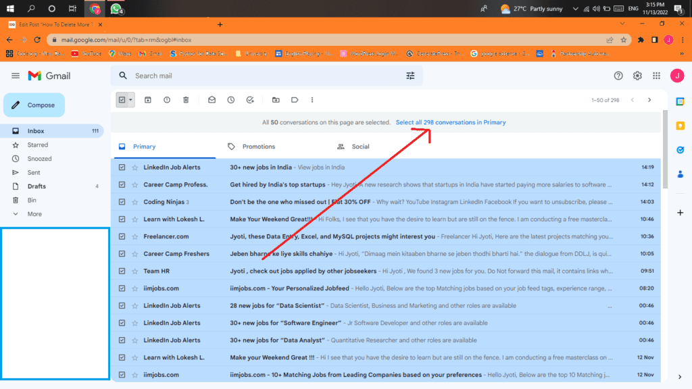The width and height of the screenshot is (692, 389).
Task: Open the Google account avatar
Action: pos(677,76)
